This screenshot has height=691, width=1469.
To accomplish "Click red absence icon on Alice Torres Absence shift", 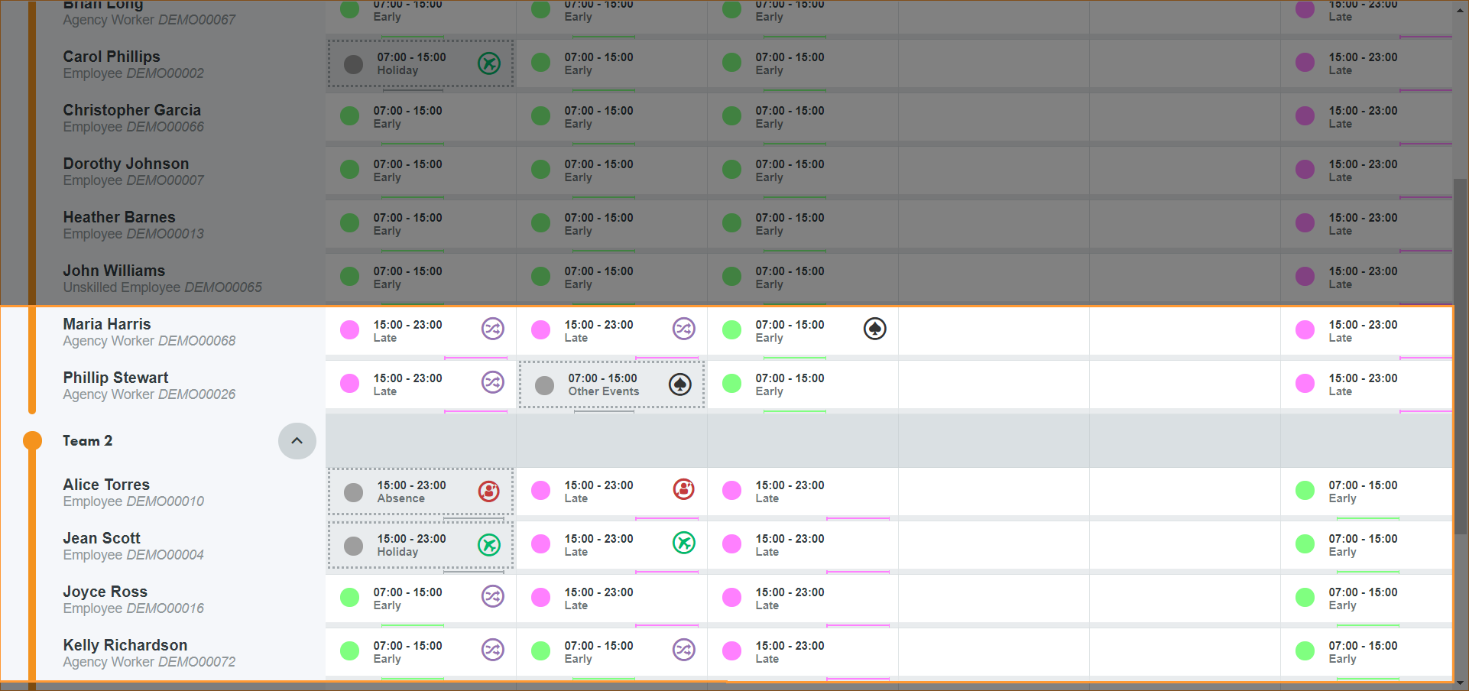I will tap(488, 491).
